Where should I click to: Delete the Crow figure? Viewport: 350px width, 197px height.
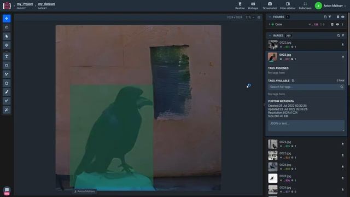332,24
